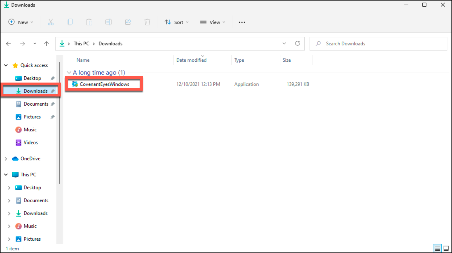This screenshot has height=253, width=452.
Task: Click pin icon next to Desktop
Action: point(53,78)
